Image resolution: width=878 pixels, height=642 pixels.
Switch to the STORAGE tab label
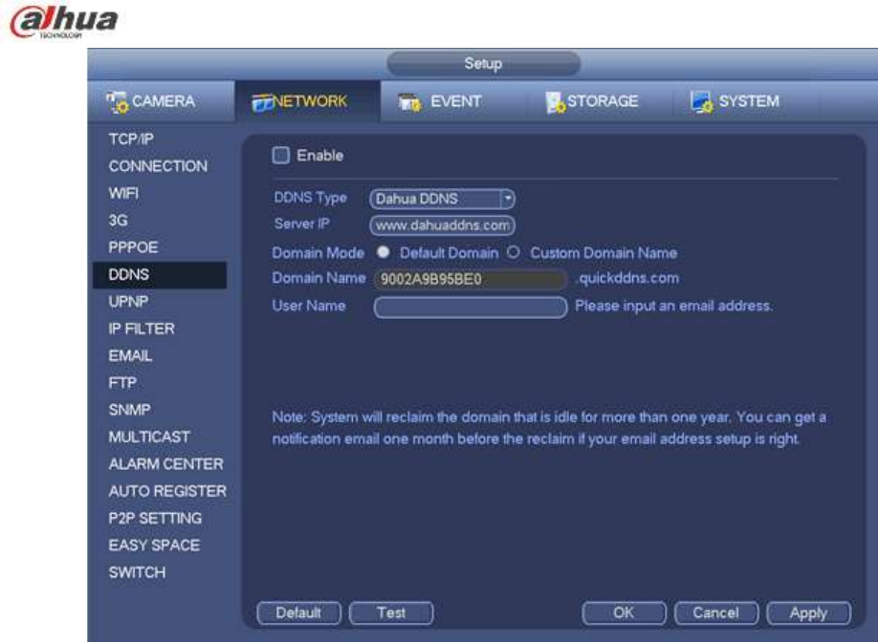[x=603, y=101]
